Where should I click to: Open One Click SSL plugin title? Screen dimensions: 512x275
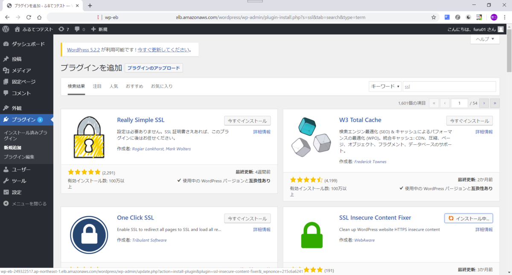click(135, 218)
